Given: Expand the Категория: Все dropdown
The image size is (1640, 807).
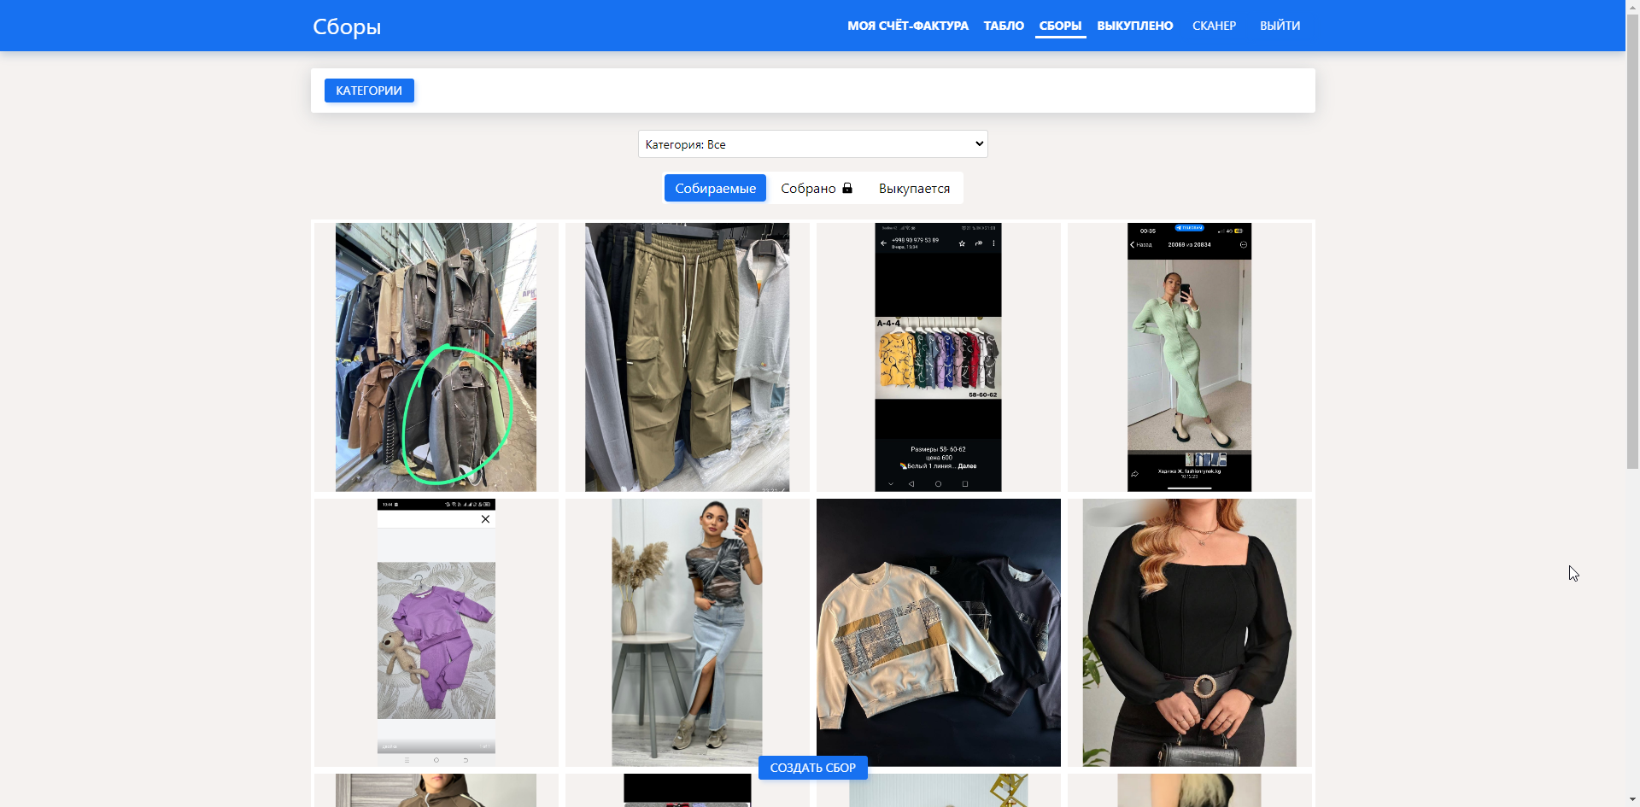Looking at the screenshot, I should [813, 144].
